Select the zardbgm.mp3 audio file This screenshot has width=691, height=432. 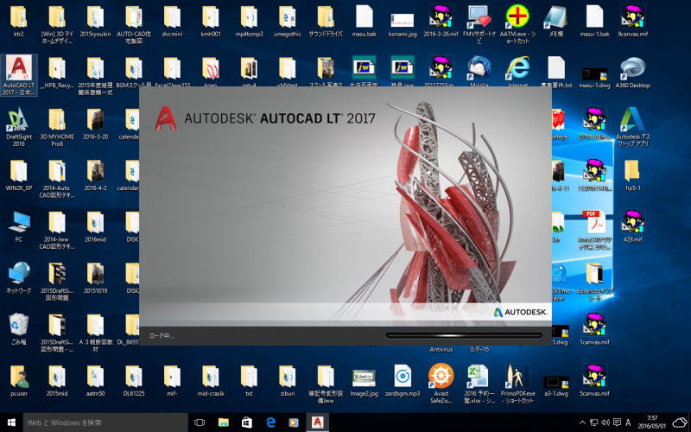403,380
